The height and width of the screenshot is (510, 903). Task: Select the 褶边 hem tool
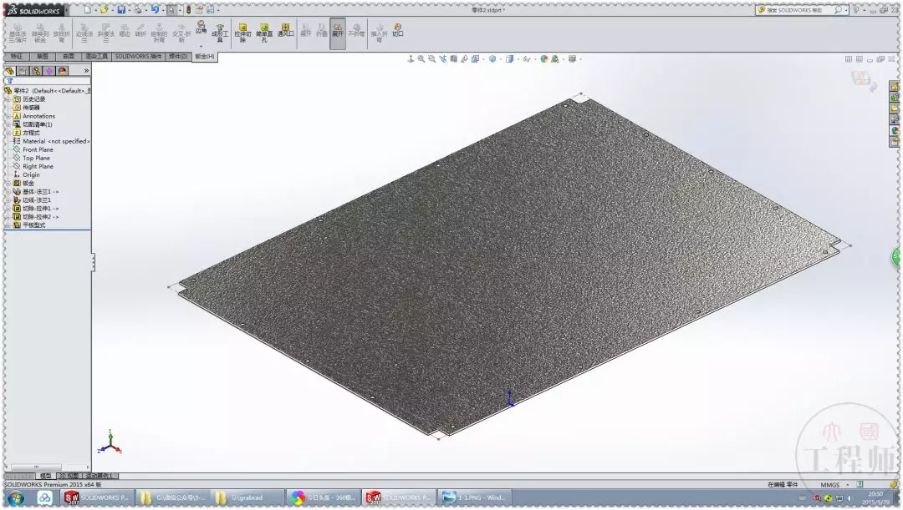tap(125, 31)
